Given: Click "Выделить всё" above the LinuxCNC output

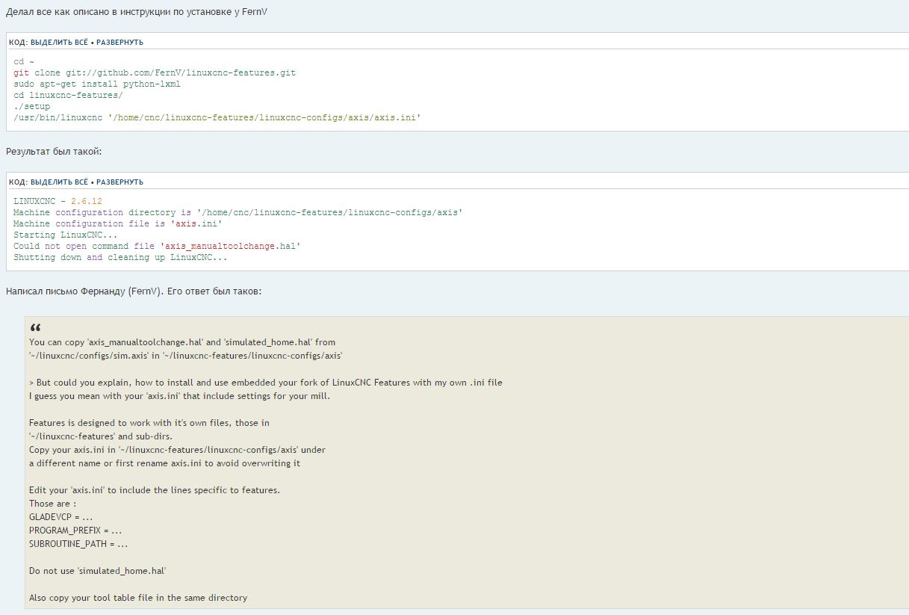Looking at the screenshot, I should tap(59, 182).
